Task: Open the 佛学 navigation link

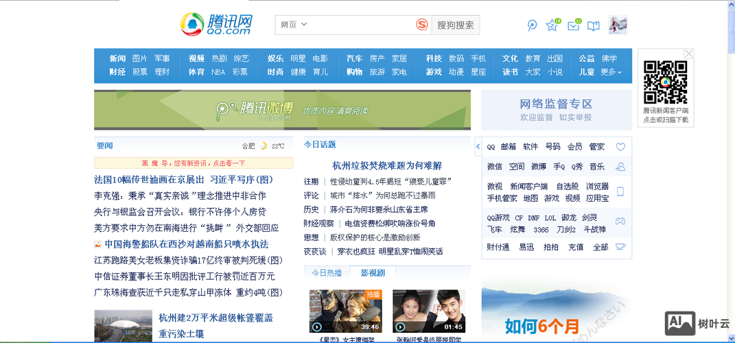Action: tap(609, 58)
